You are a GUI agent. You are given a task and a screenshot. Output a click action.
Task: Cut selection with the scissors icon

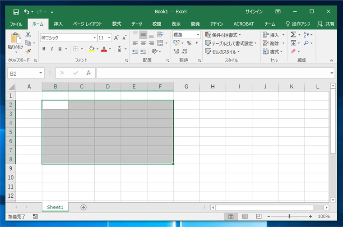28,35
